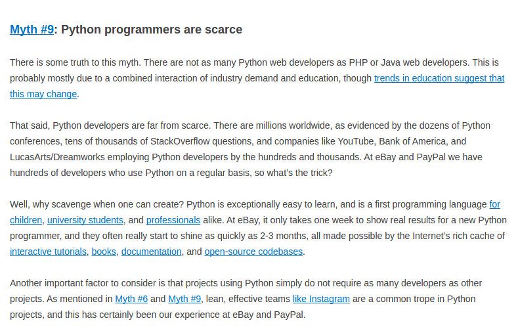Click the phrase 'Another important factor to consider'

coord(83,284)
